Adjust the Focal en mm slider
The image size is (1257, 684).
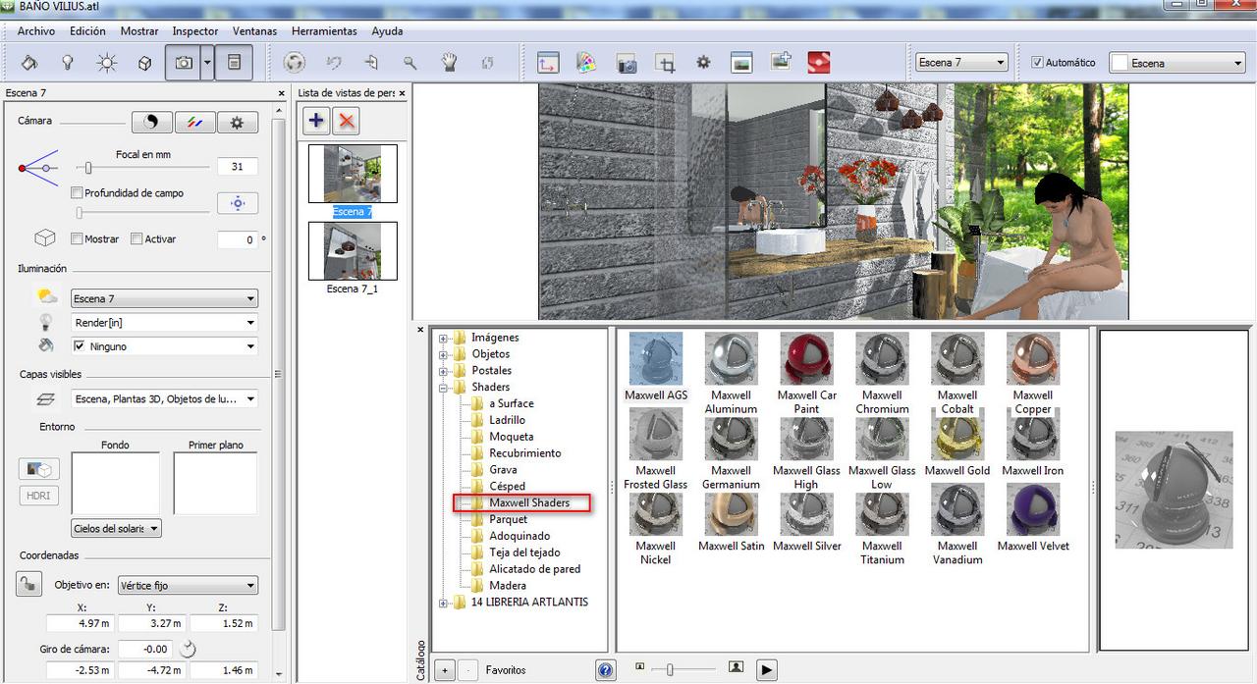tap(87, 168)
